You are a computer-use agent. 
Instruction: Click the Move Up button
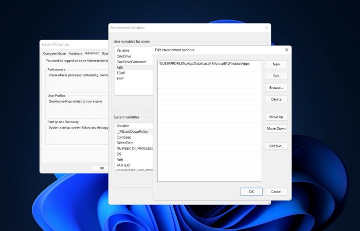point(276,117)
